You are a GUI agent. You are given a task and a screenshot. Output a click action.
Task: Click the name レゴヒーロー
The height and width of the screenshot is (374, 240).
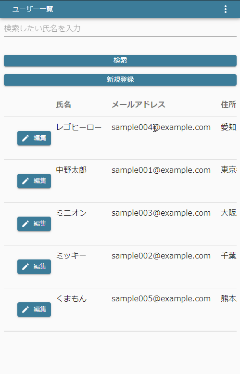[x=79, y=128]
